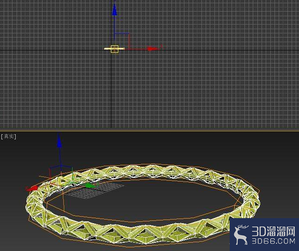Click the blue-red plane handle corner of the top viewport gizmo

[129, 34]
